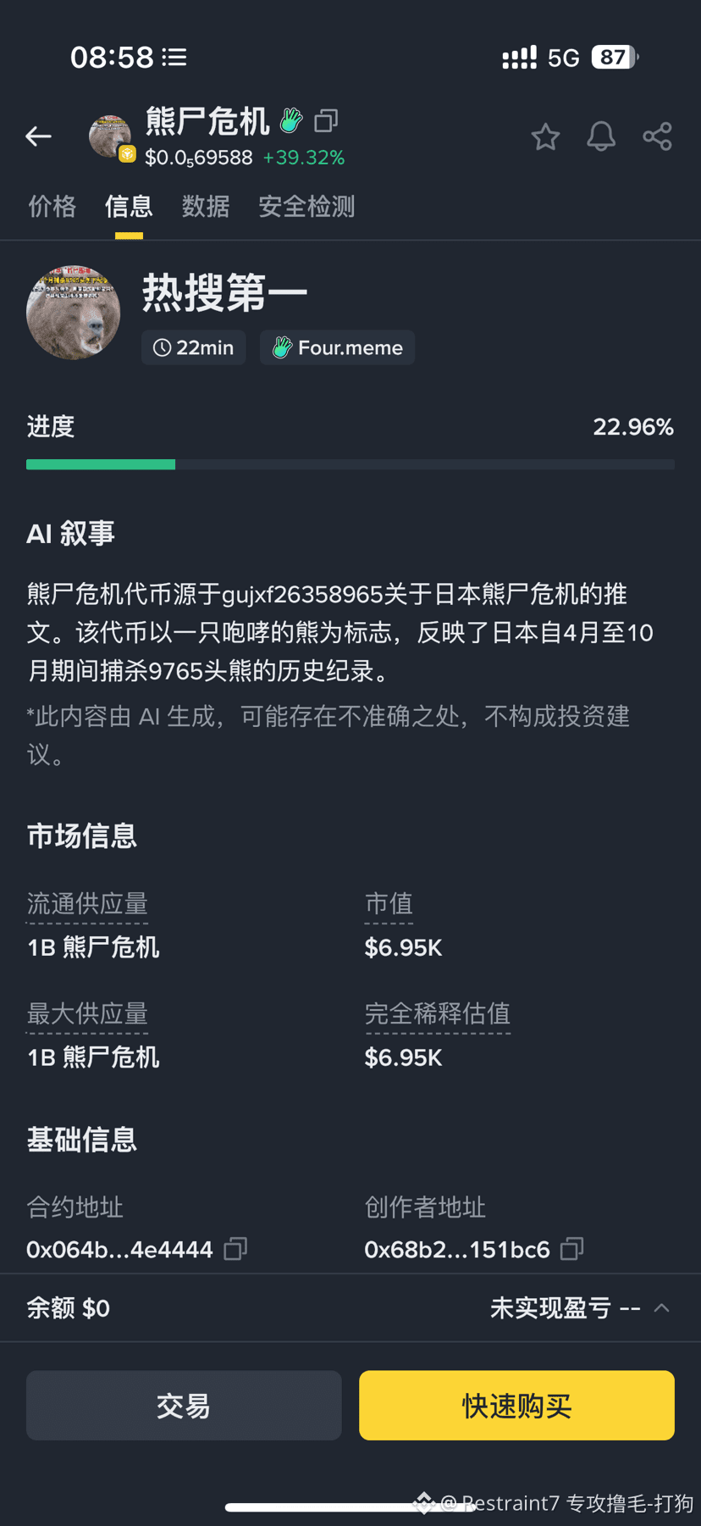Image resolution: width=701 pixels, height=1526 pixels.
Task: Tap the green Four.meme hand icon in header
Action: (291, 121)
